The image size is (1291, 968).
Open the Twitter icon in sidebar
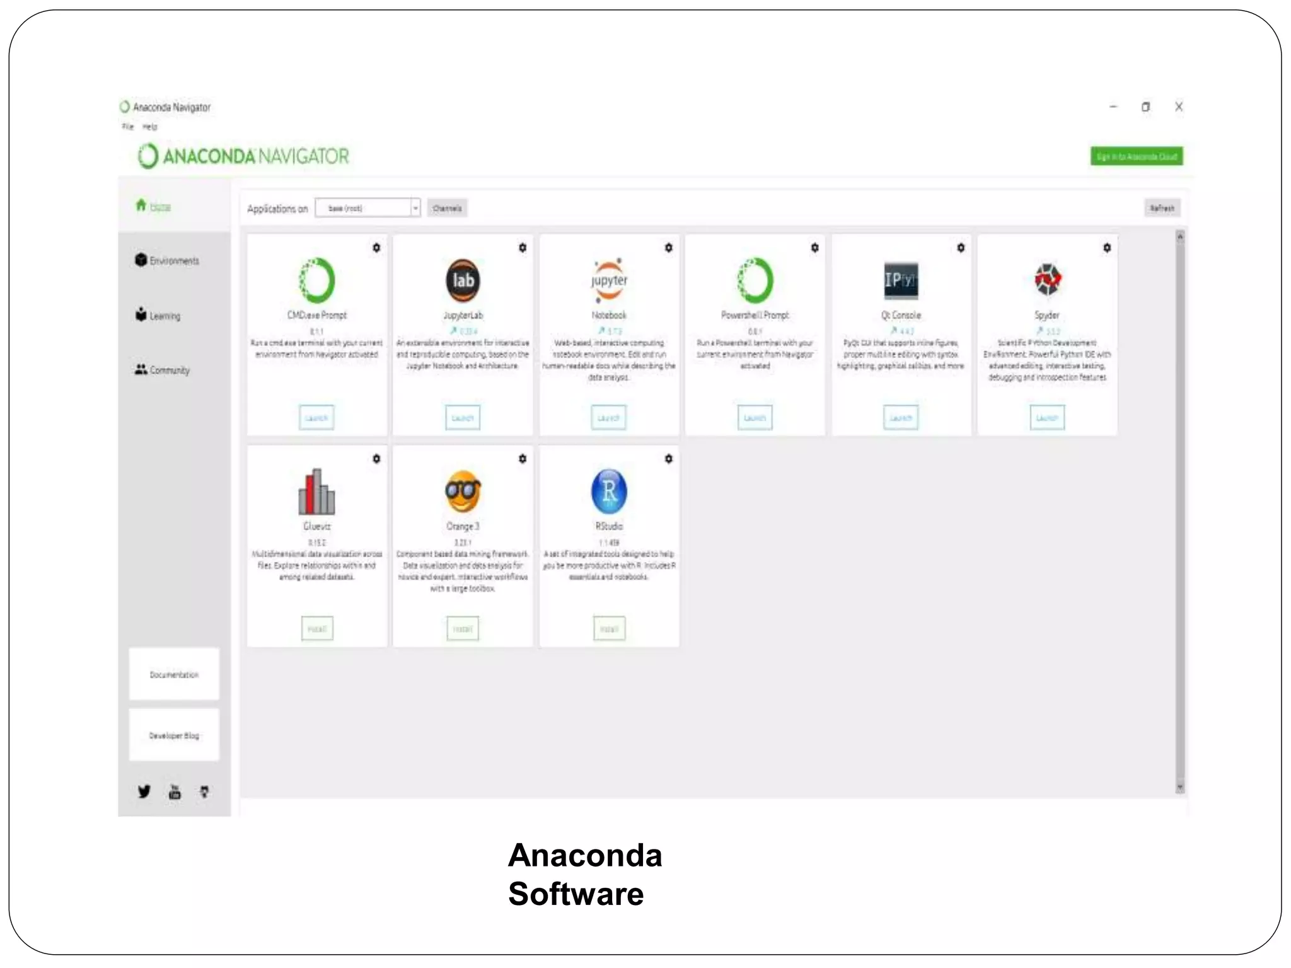coord(144,792)
